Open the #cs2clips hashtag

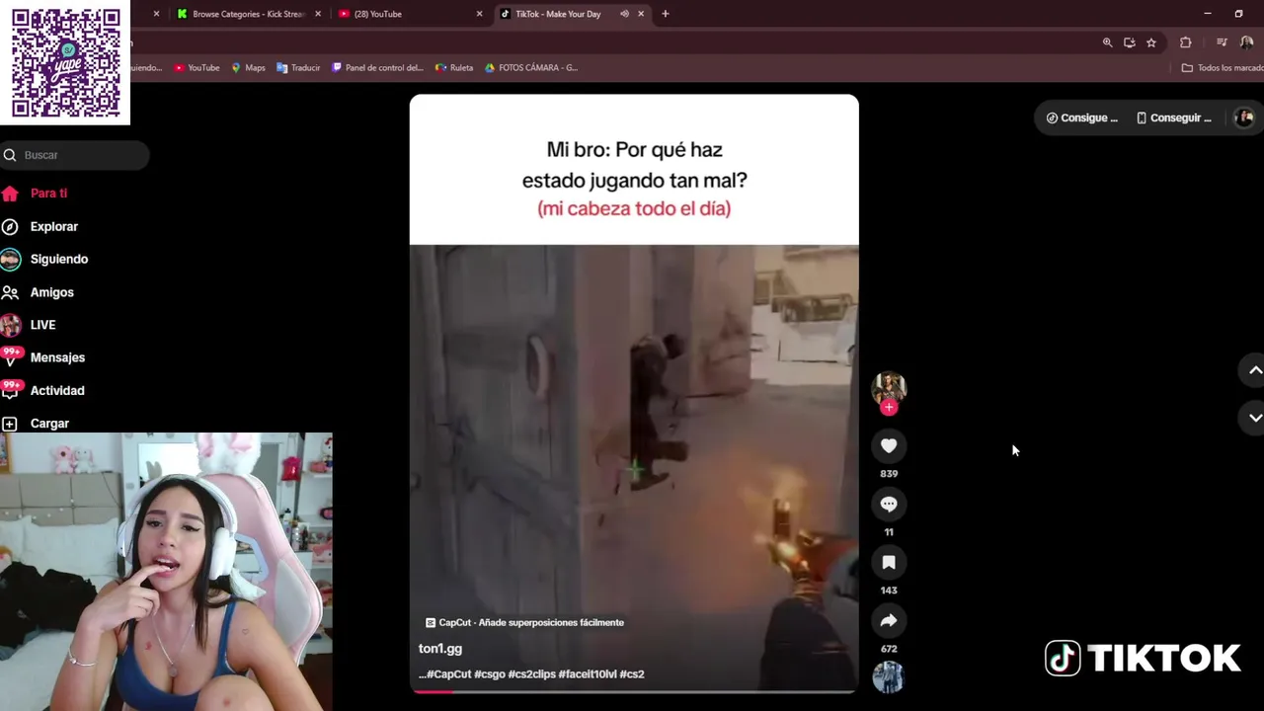(x=531, y=674)
